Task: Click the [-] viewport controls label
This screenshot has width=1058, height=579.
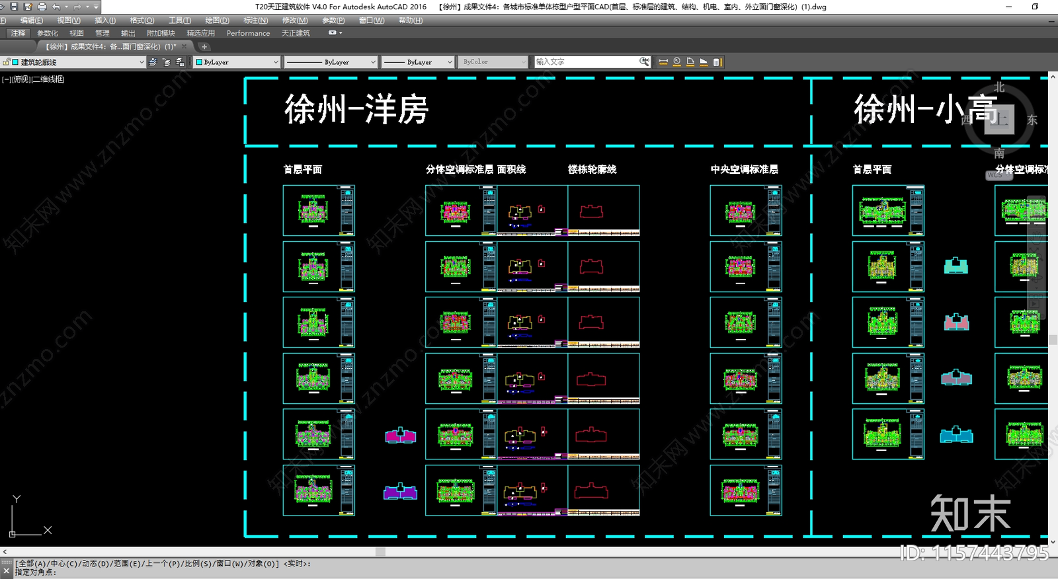Action: (x=5, y=79)
